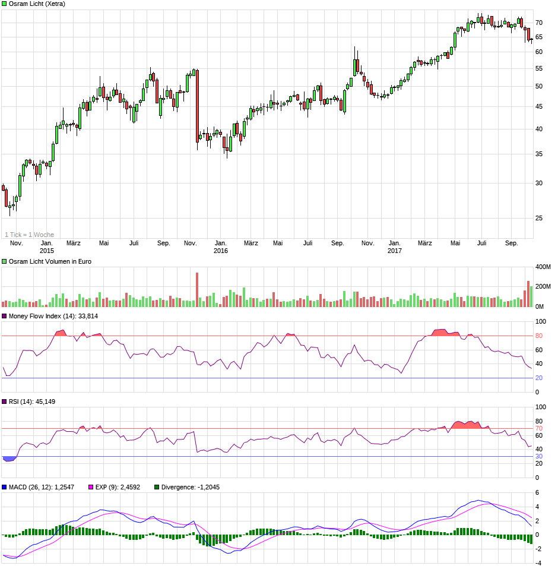The image size is (558, 569).
Task: Click the dark green Divergence legend swatch
Action: pyautogui.click(x=157, y=488)
